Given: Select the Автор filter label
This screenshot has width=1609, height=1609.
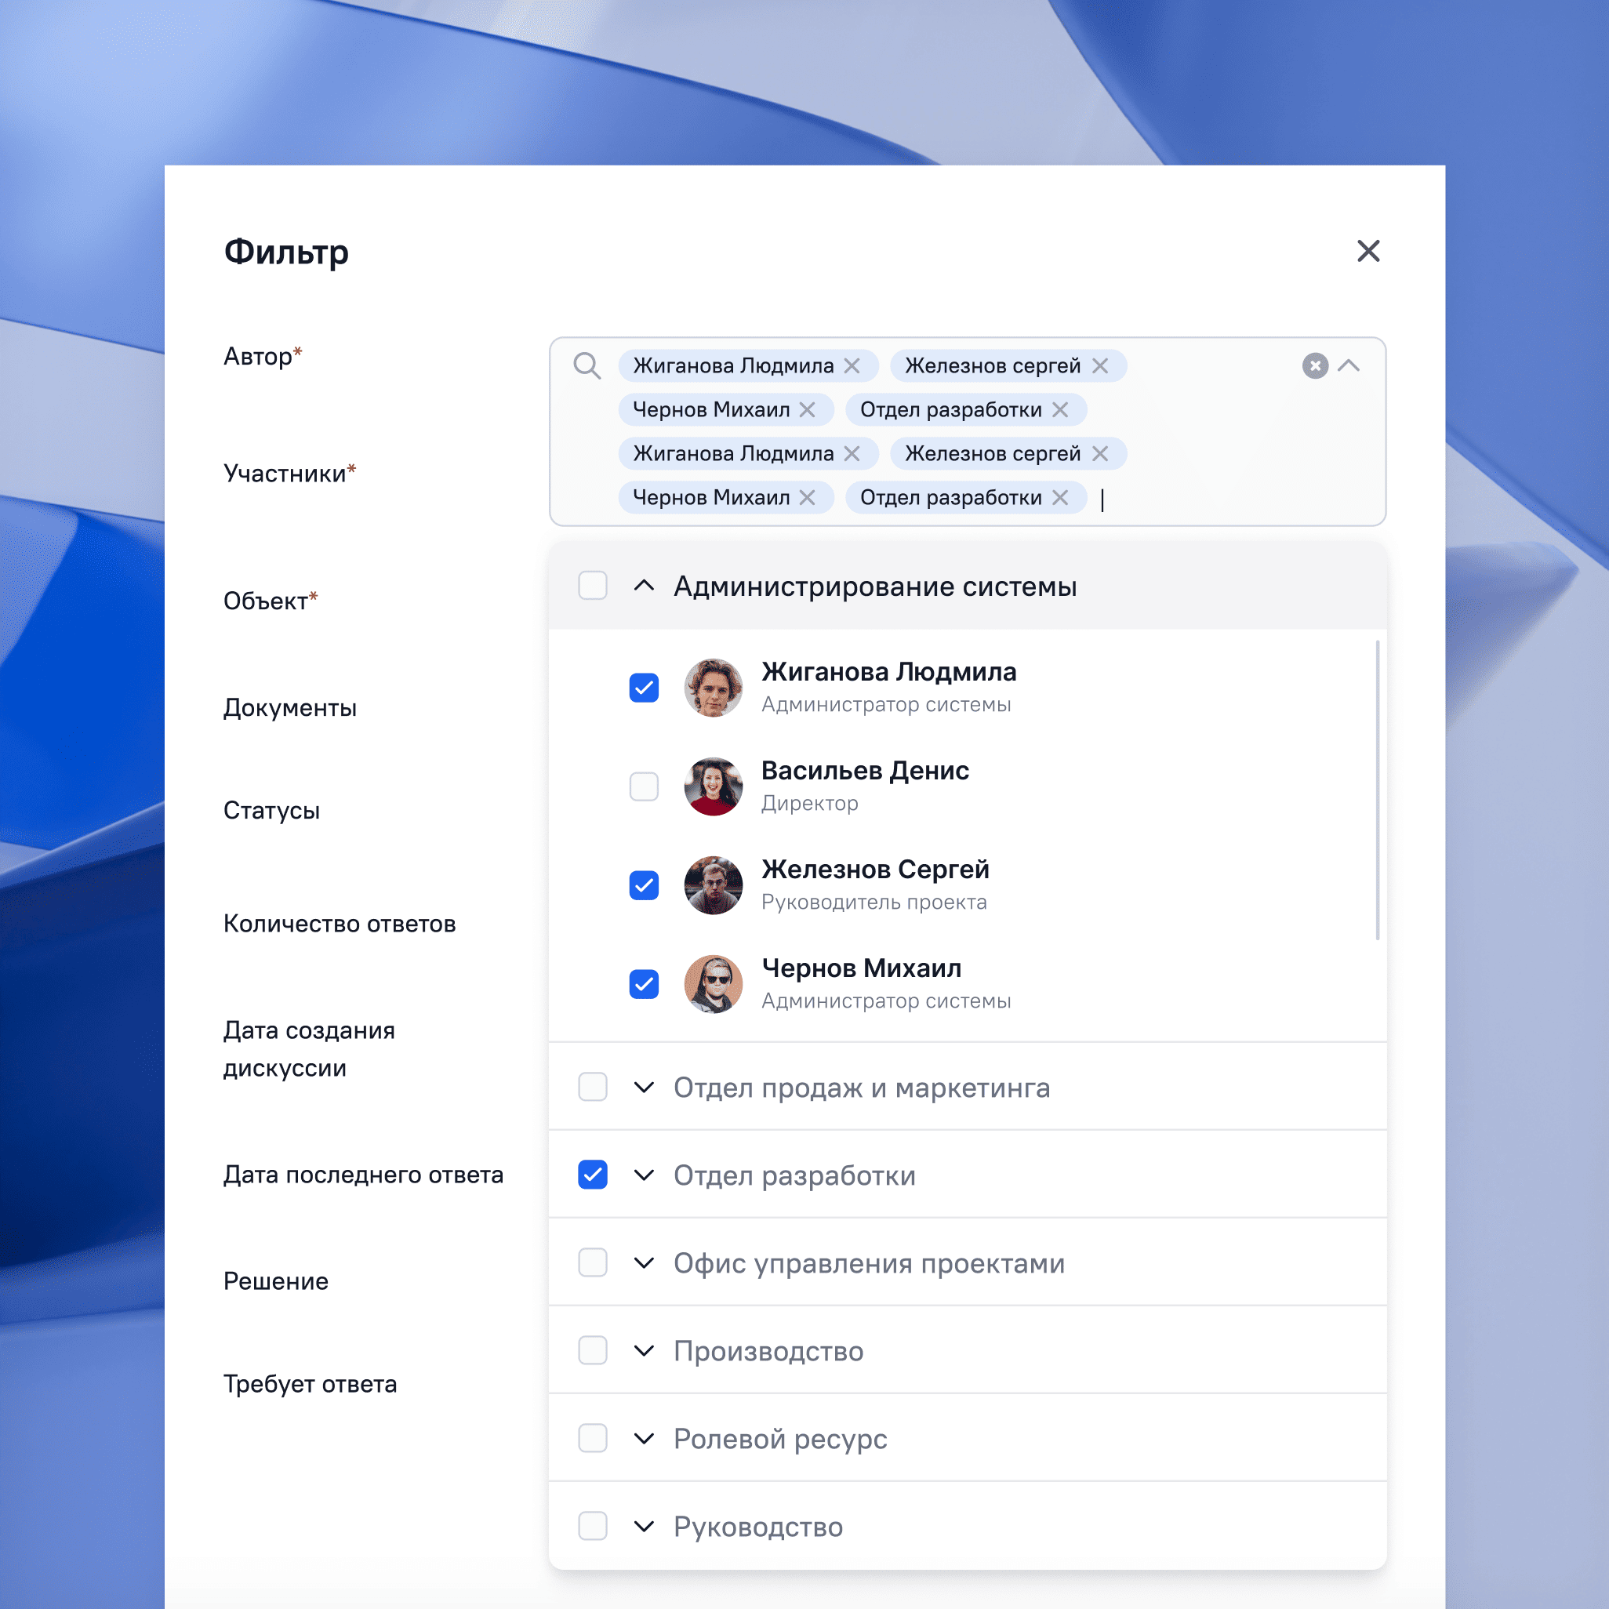Looking at the screenshot, I should (x=263, y=357).
